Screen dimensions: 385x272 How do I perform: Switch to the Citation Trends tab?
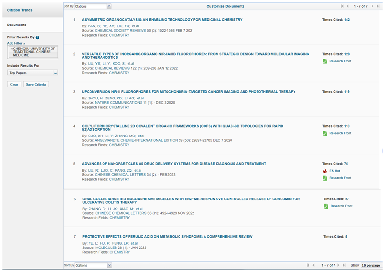point(20,10)
